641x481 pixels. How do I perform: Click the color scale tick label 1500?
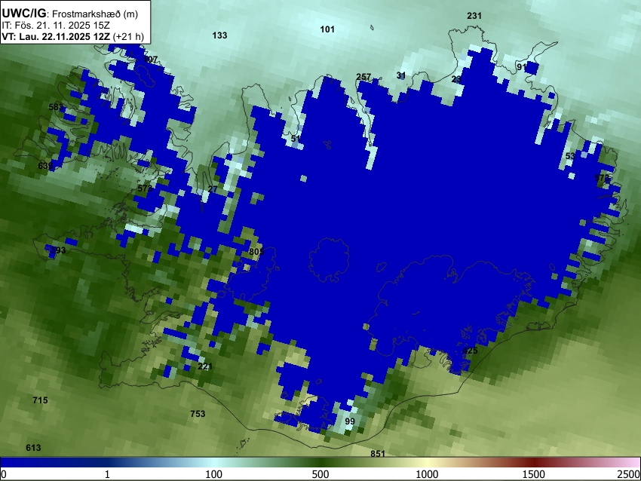[533, 474]
